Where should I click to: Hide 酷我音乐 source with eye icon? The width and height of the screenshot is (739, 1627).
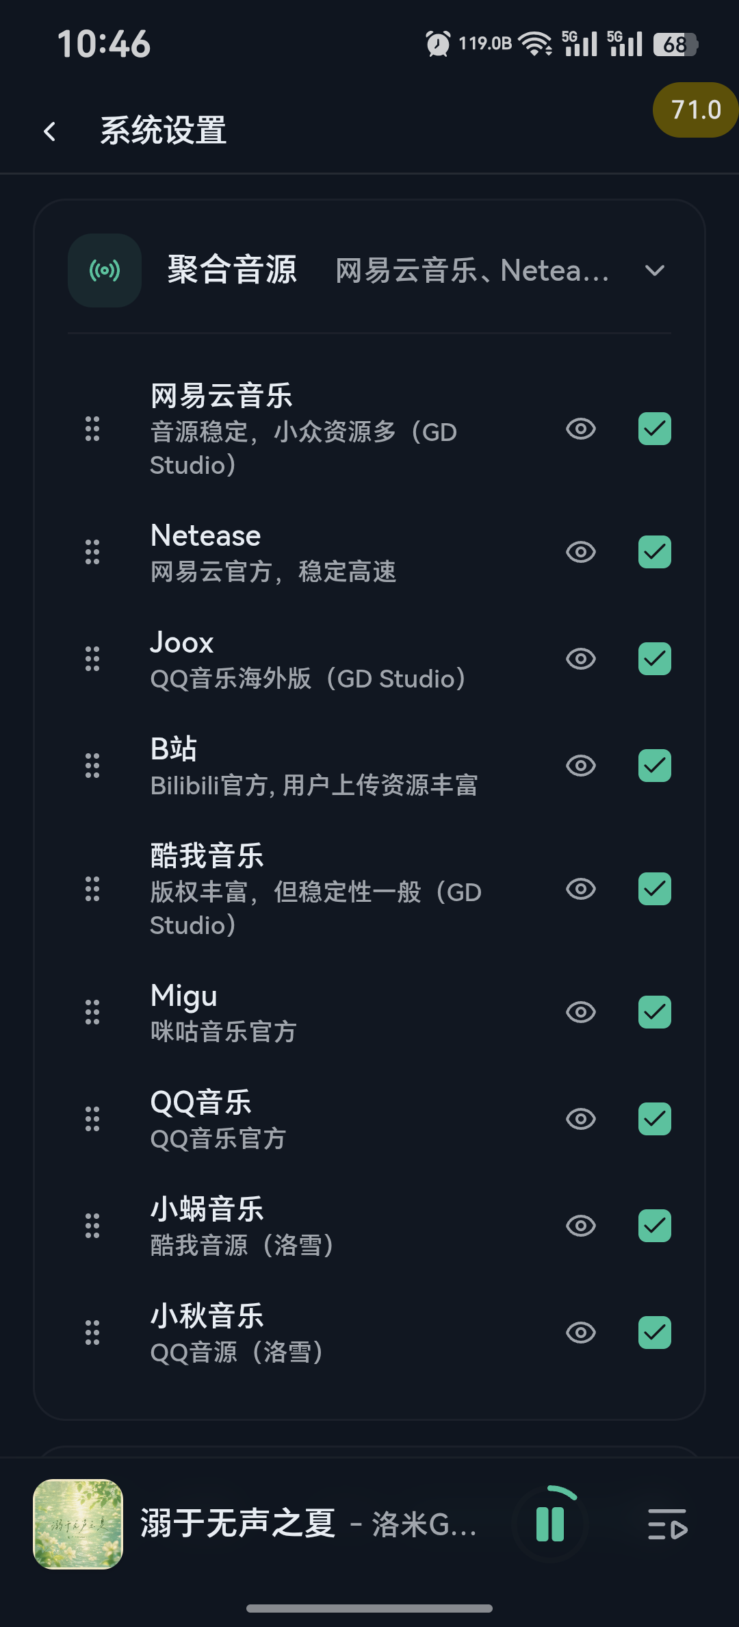tap(581, 889)
